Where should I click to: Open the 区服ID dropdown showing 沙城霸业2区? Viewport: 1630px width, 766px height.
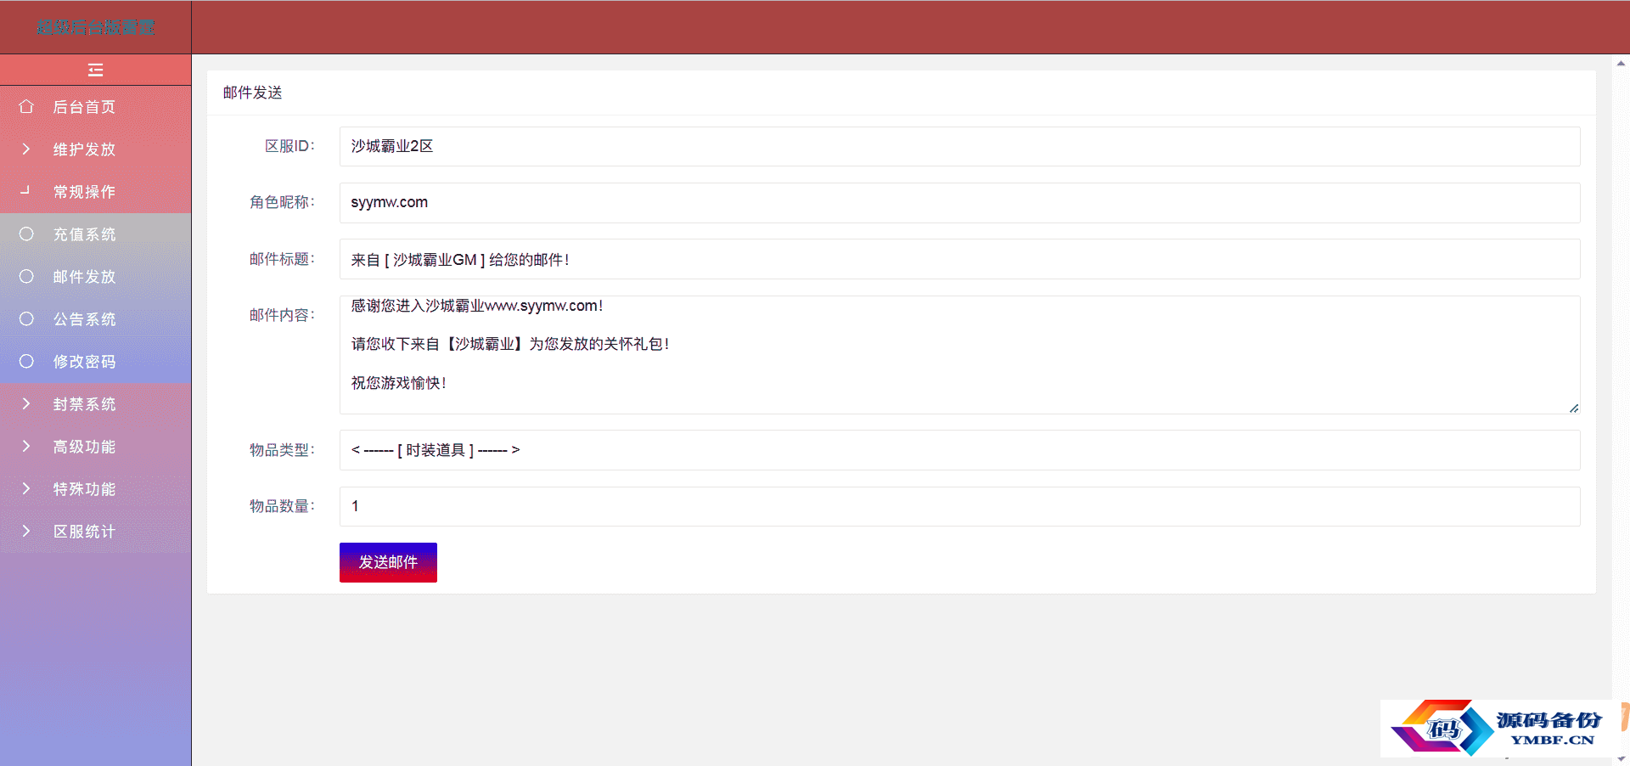[959, 146]
